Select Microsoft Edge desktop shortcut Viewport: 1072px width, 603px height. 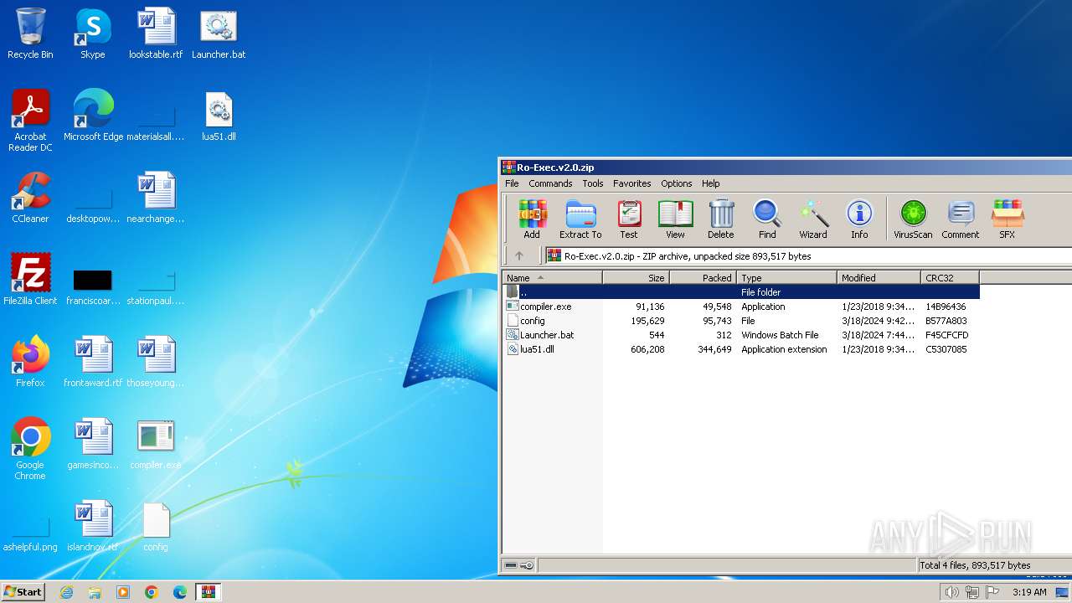93,116
